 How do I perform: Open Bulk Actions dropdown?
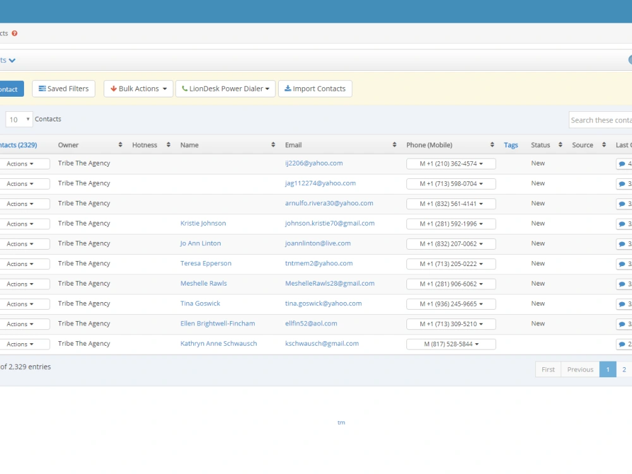(138, 88)
